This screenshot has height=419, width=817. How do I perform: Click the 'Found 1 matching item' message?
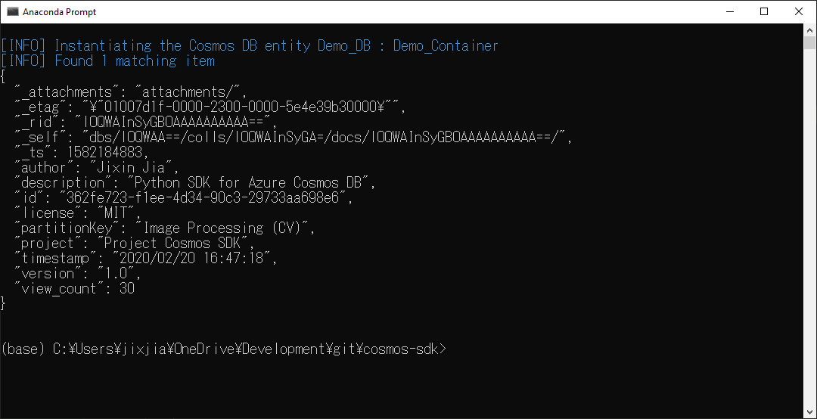tap(135, 61)
